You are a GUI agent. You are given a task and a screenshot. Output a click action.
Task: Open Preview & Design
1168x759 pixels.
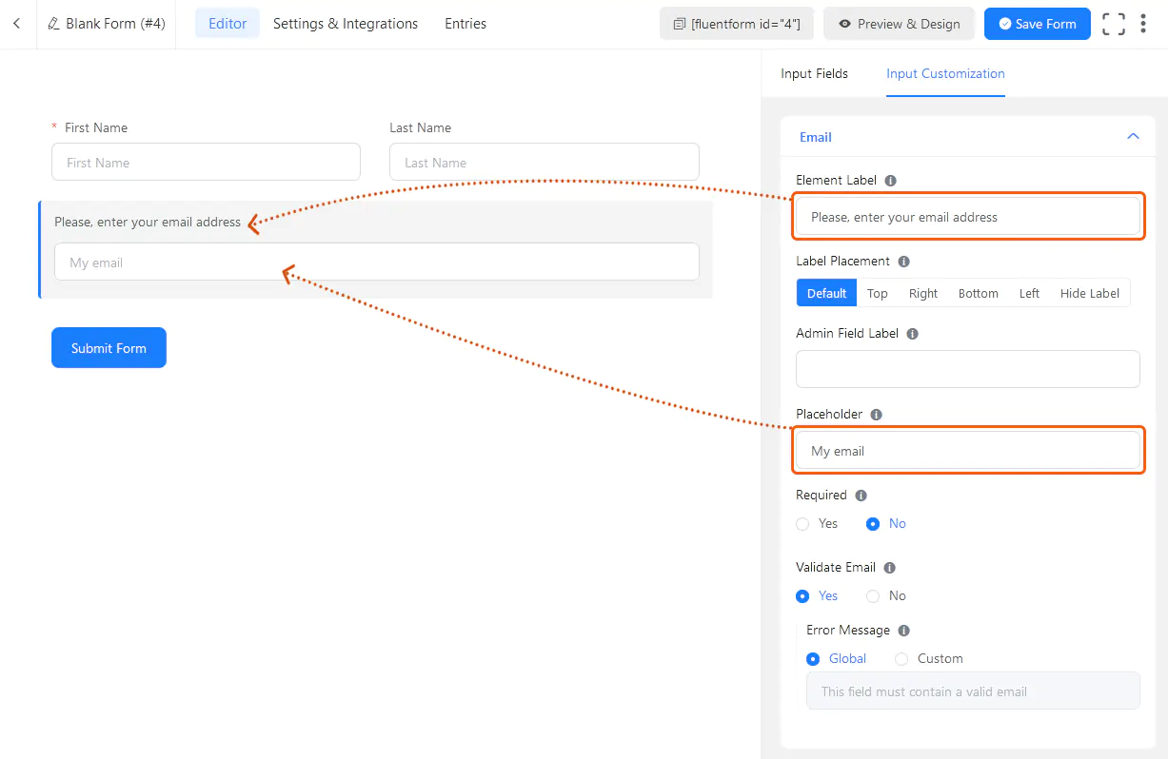[x=899, y=23]
